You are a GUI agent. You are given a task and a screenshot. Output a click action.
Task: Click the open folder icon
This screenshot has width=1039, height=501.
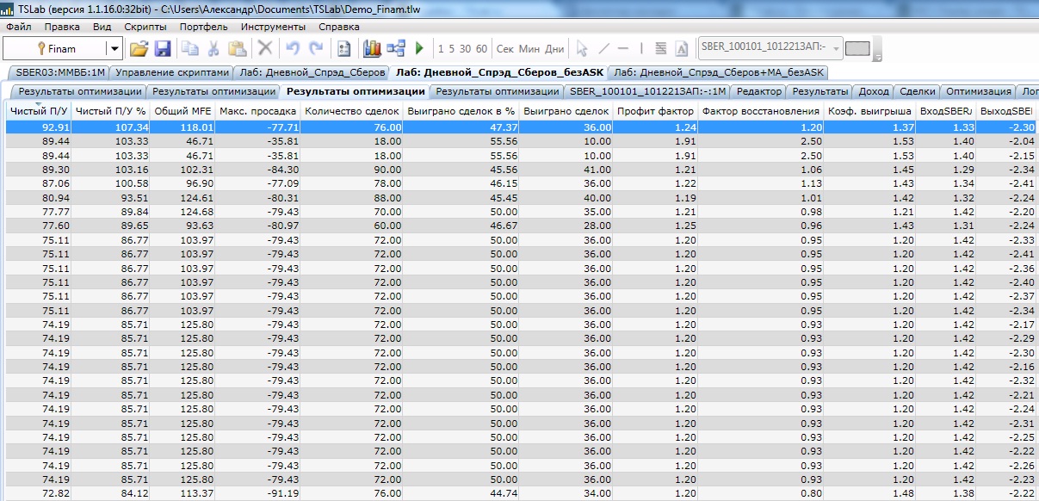click(139, 49)
